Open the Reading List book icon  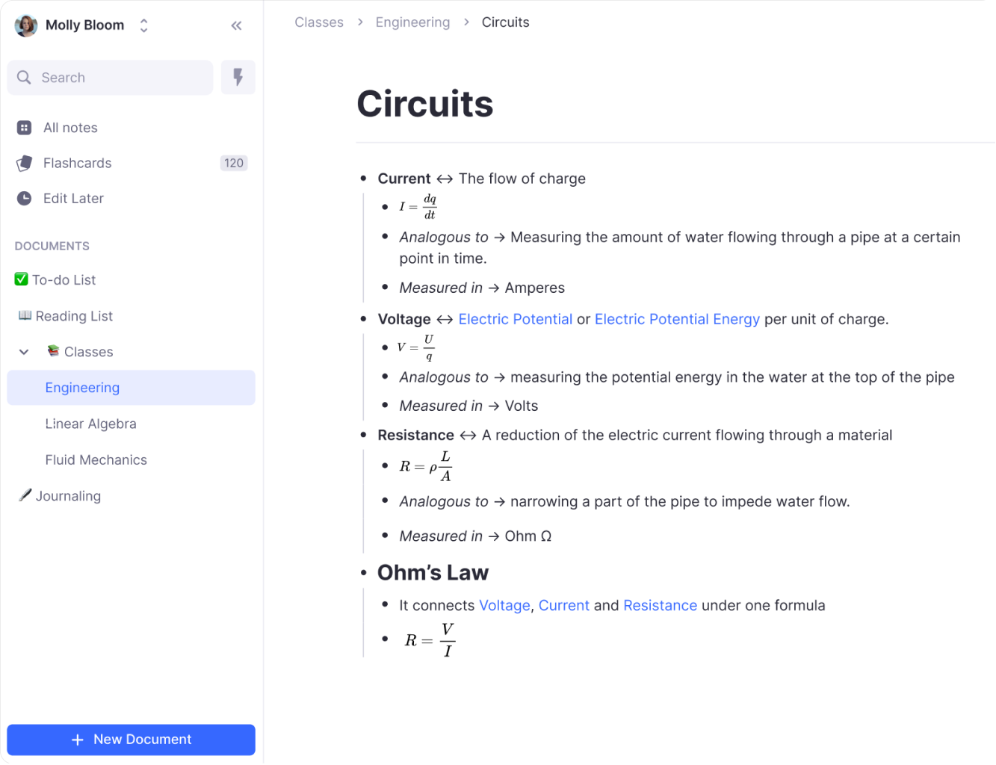click(25, 315)
